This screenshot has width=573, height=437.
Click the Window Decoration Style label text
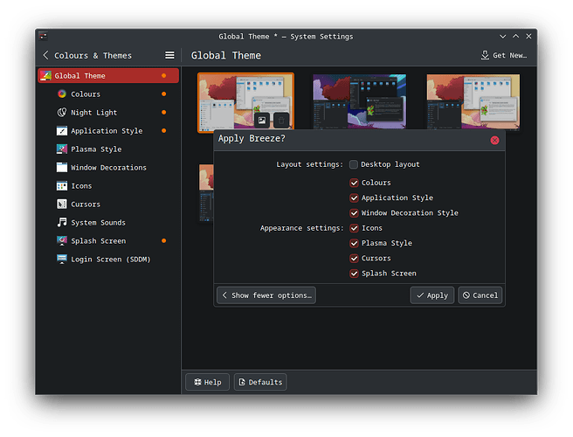point(410,213)
